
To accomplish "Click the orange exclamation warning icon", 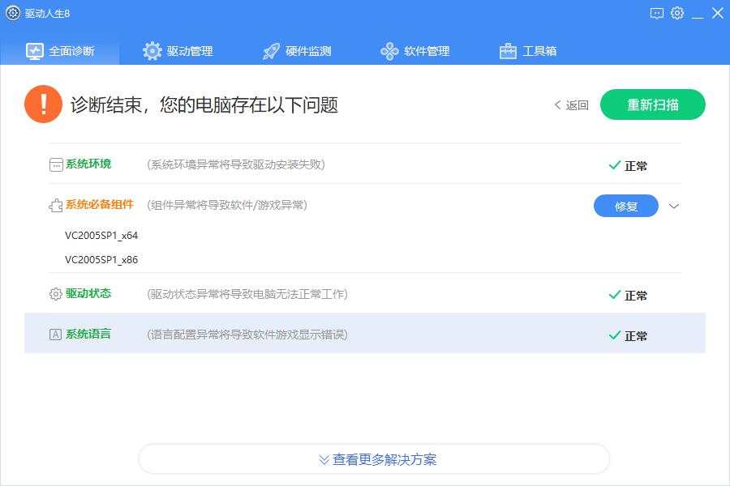I will click(43, 104).
